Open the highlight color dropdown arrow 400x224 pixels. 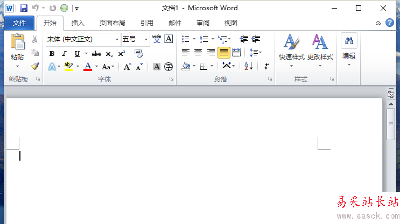[x=78, y=67]
